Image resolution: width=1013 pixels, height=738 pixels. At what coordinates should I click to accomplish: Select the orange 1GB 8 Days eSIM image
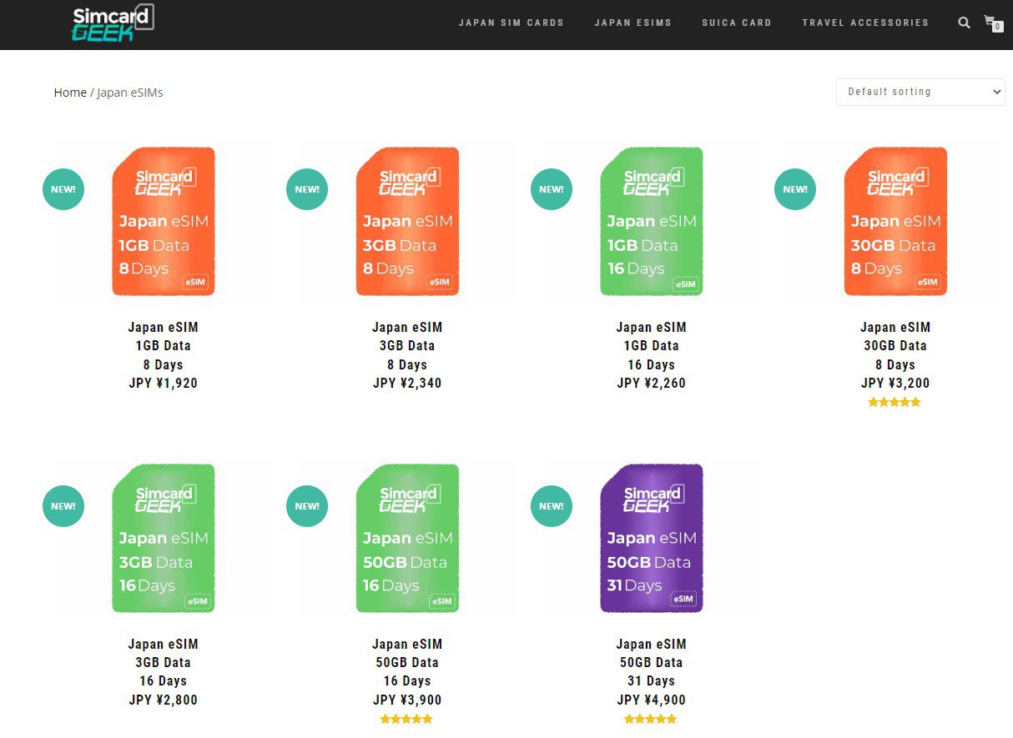click(164, 222)
